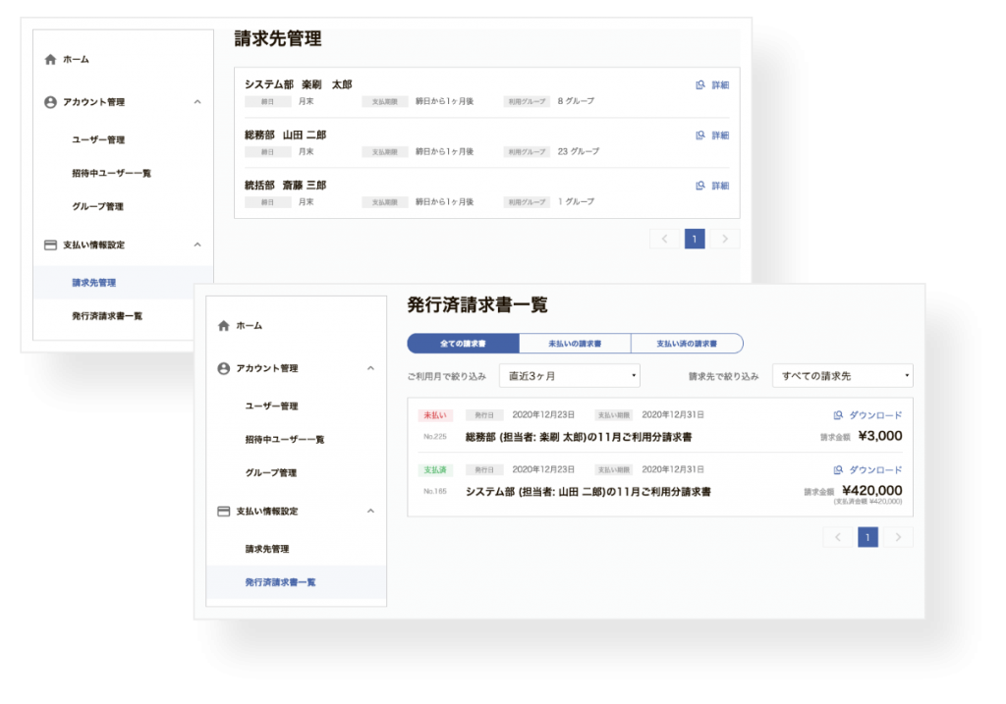The height and width of the screenshot is (704, 1006).
Task: Click the ¥3,000 invoice amount
Action: pyautogui.click(x=880, y=436)
